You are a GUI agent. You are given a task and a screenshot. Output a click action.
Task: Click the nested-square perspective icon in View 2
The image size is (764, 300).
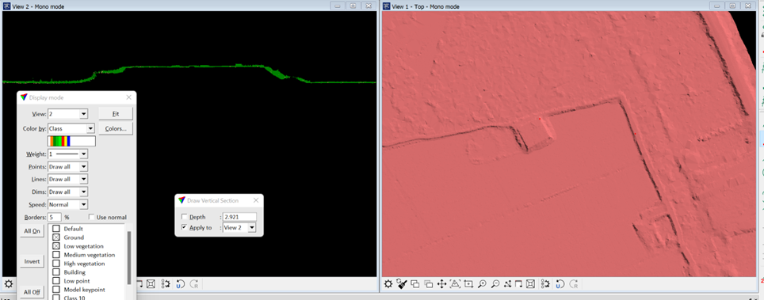pos(151,284)
